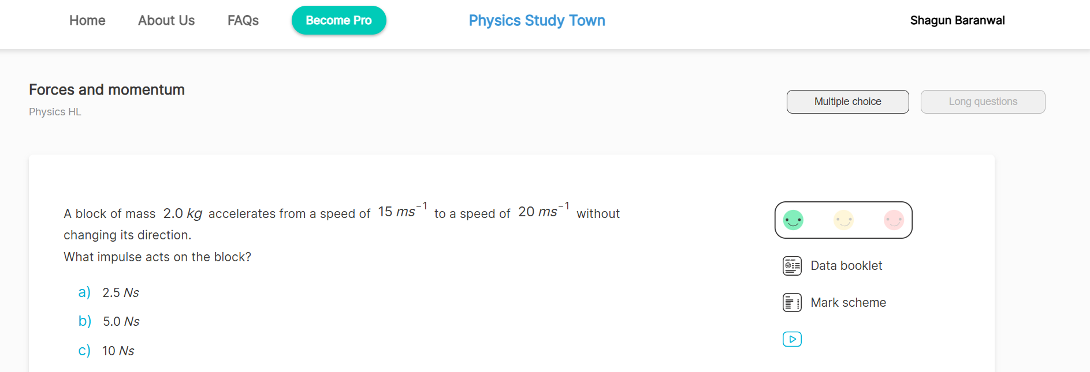Viewport: 1090px width, 372px height.
Task: Open the Data booklet text link
Action: (846, 266)
